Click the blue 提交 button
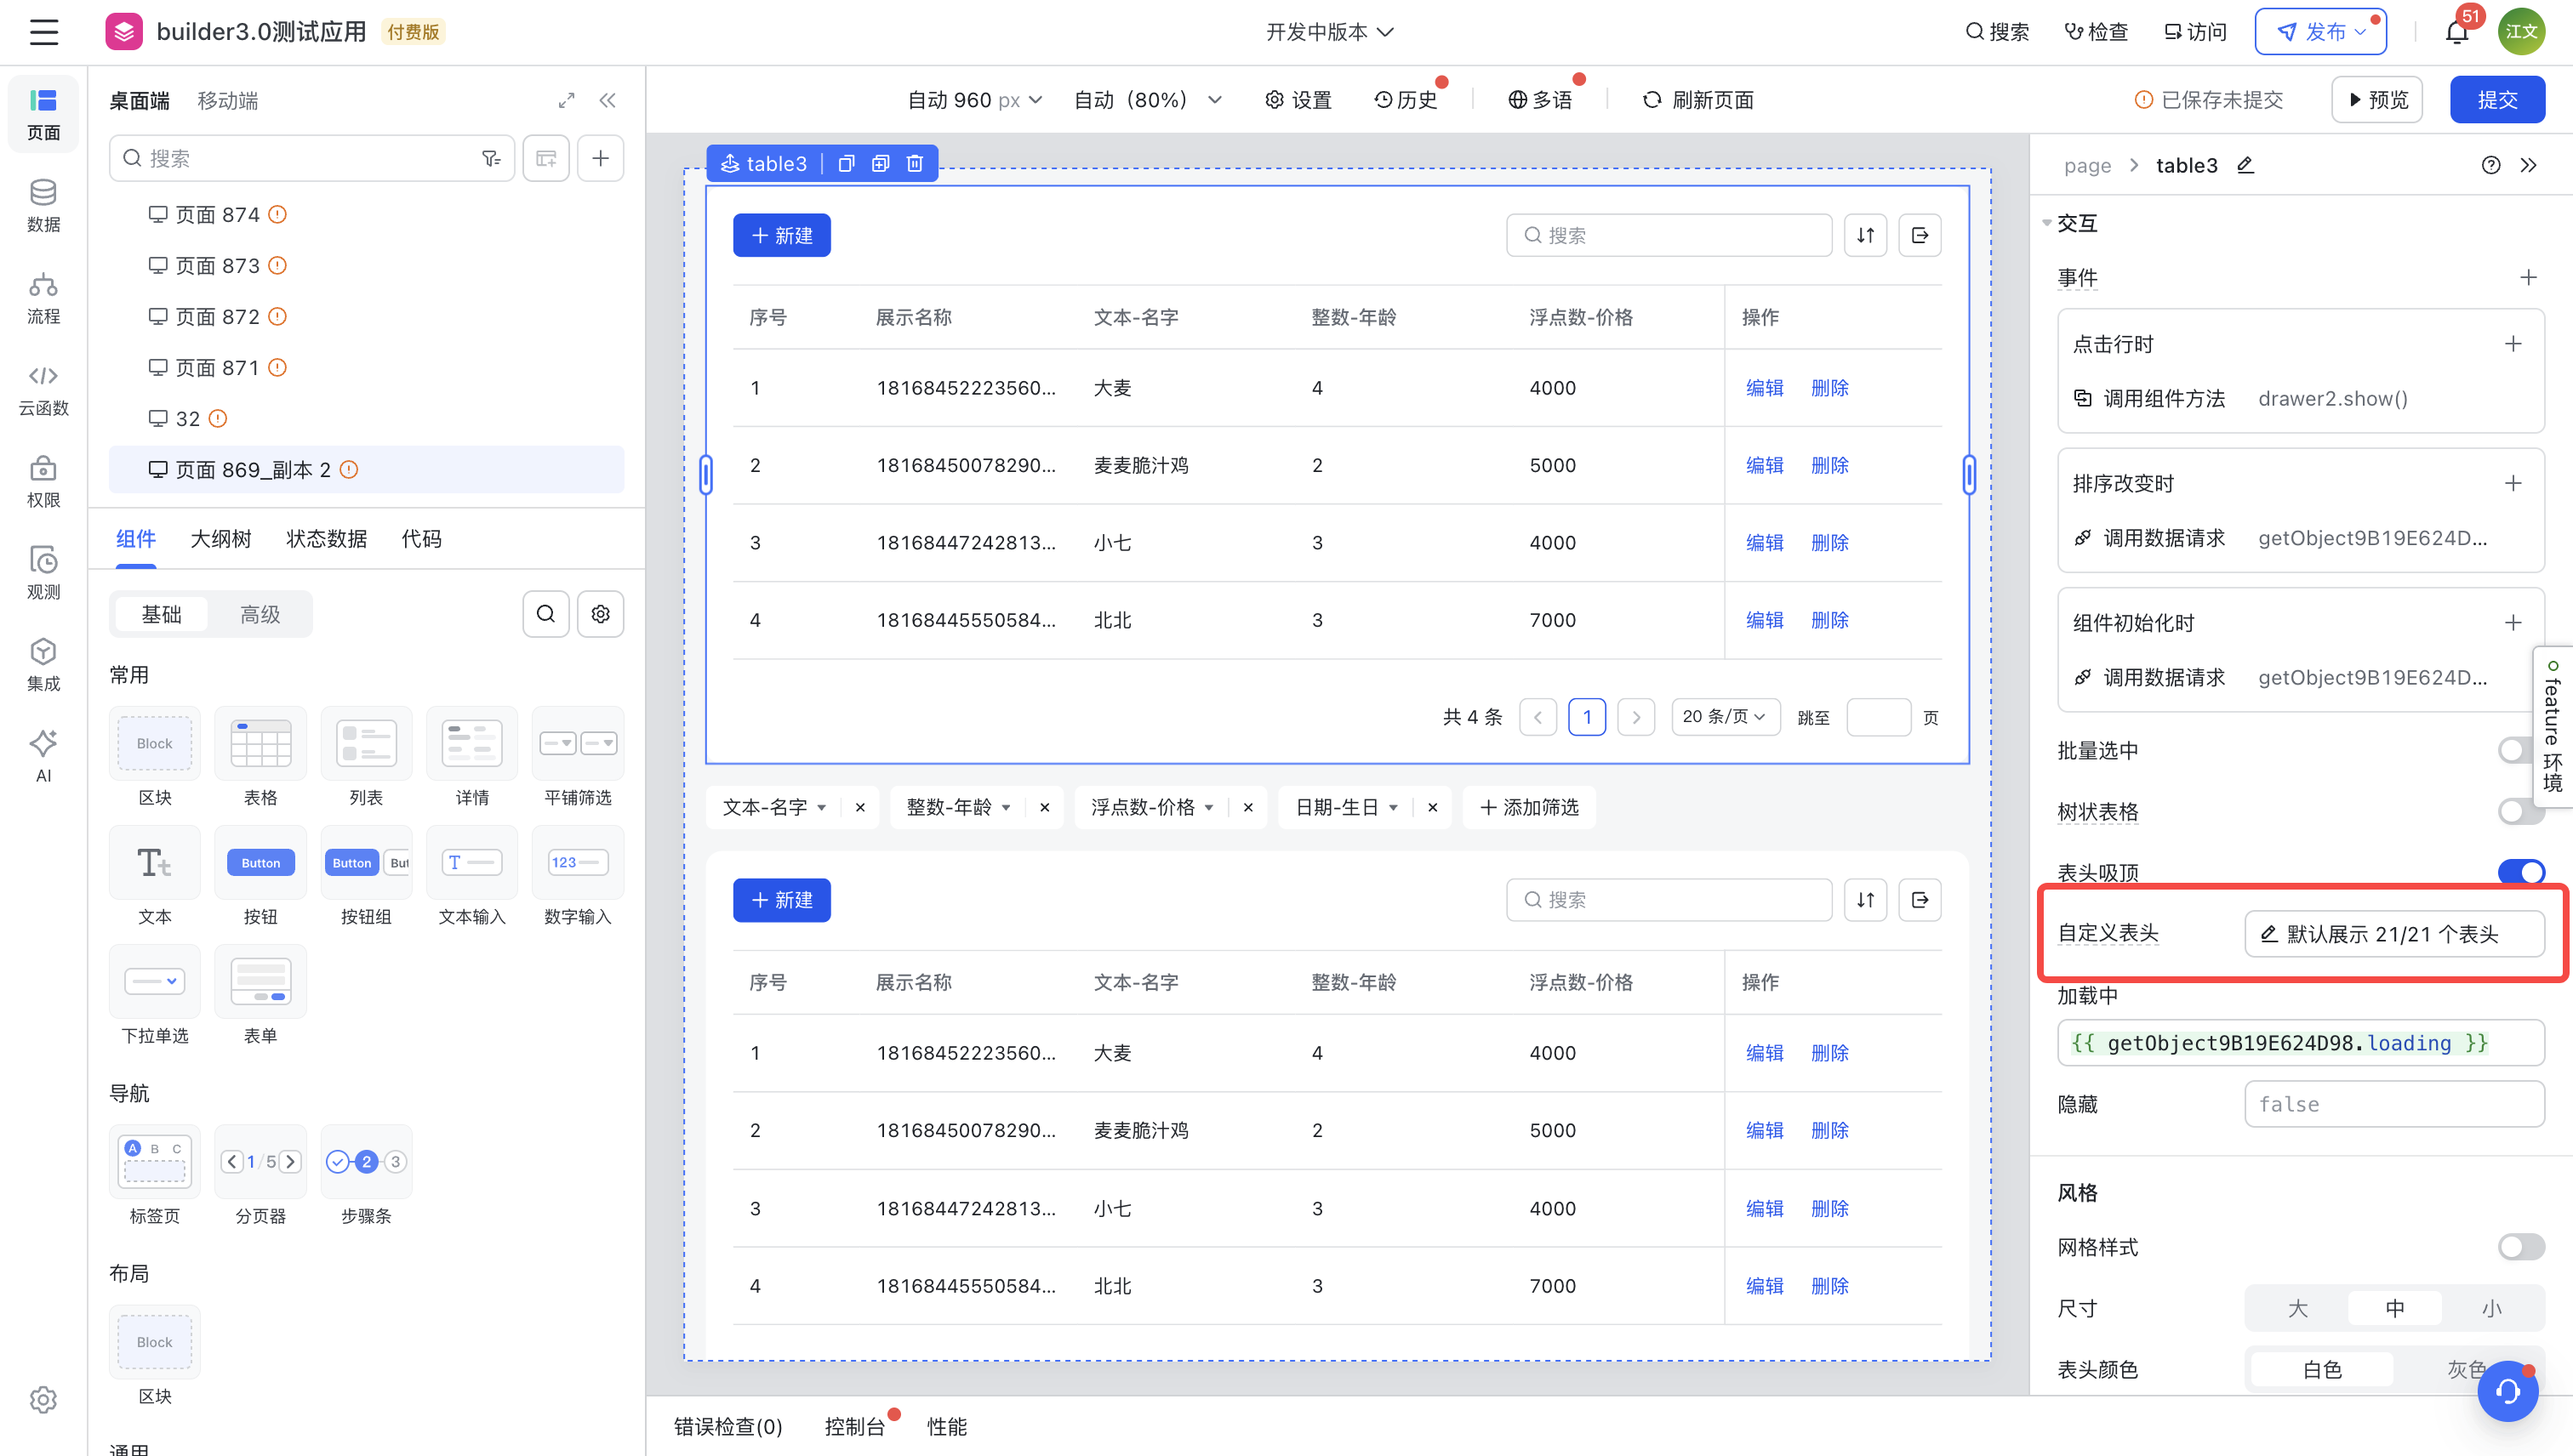The height and width of the screenshot is (1456, 2573). pyautogui.click(x=2497, y=100)
